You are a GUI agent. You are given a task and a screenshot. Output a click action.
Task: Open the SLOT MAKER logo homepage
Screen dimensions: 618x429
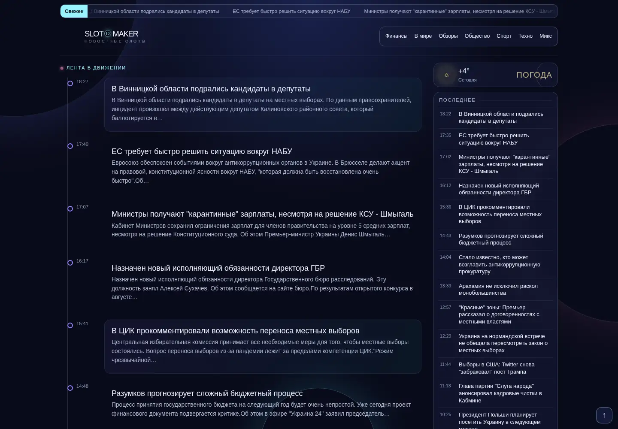pyautogui.click(x=115, y=36)
